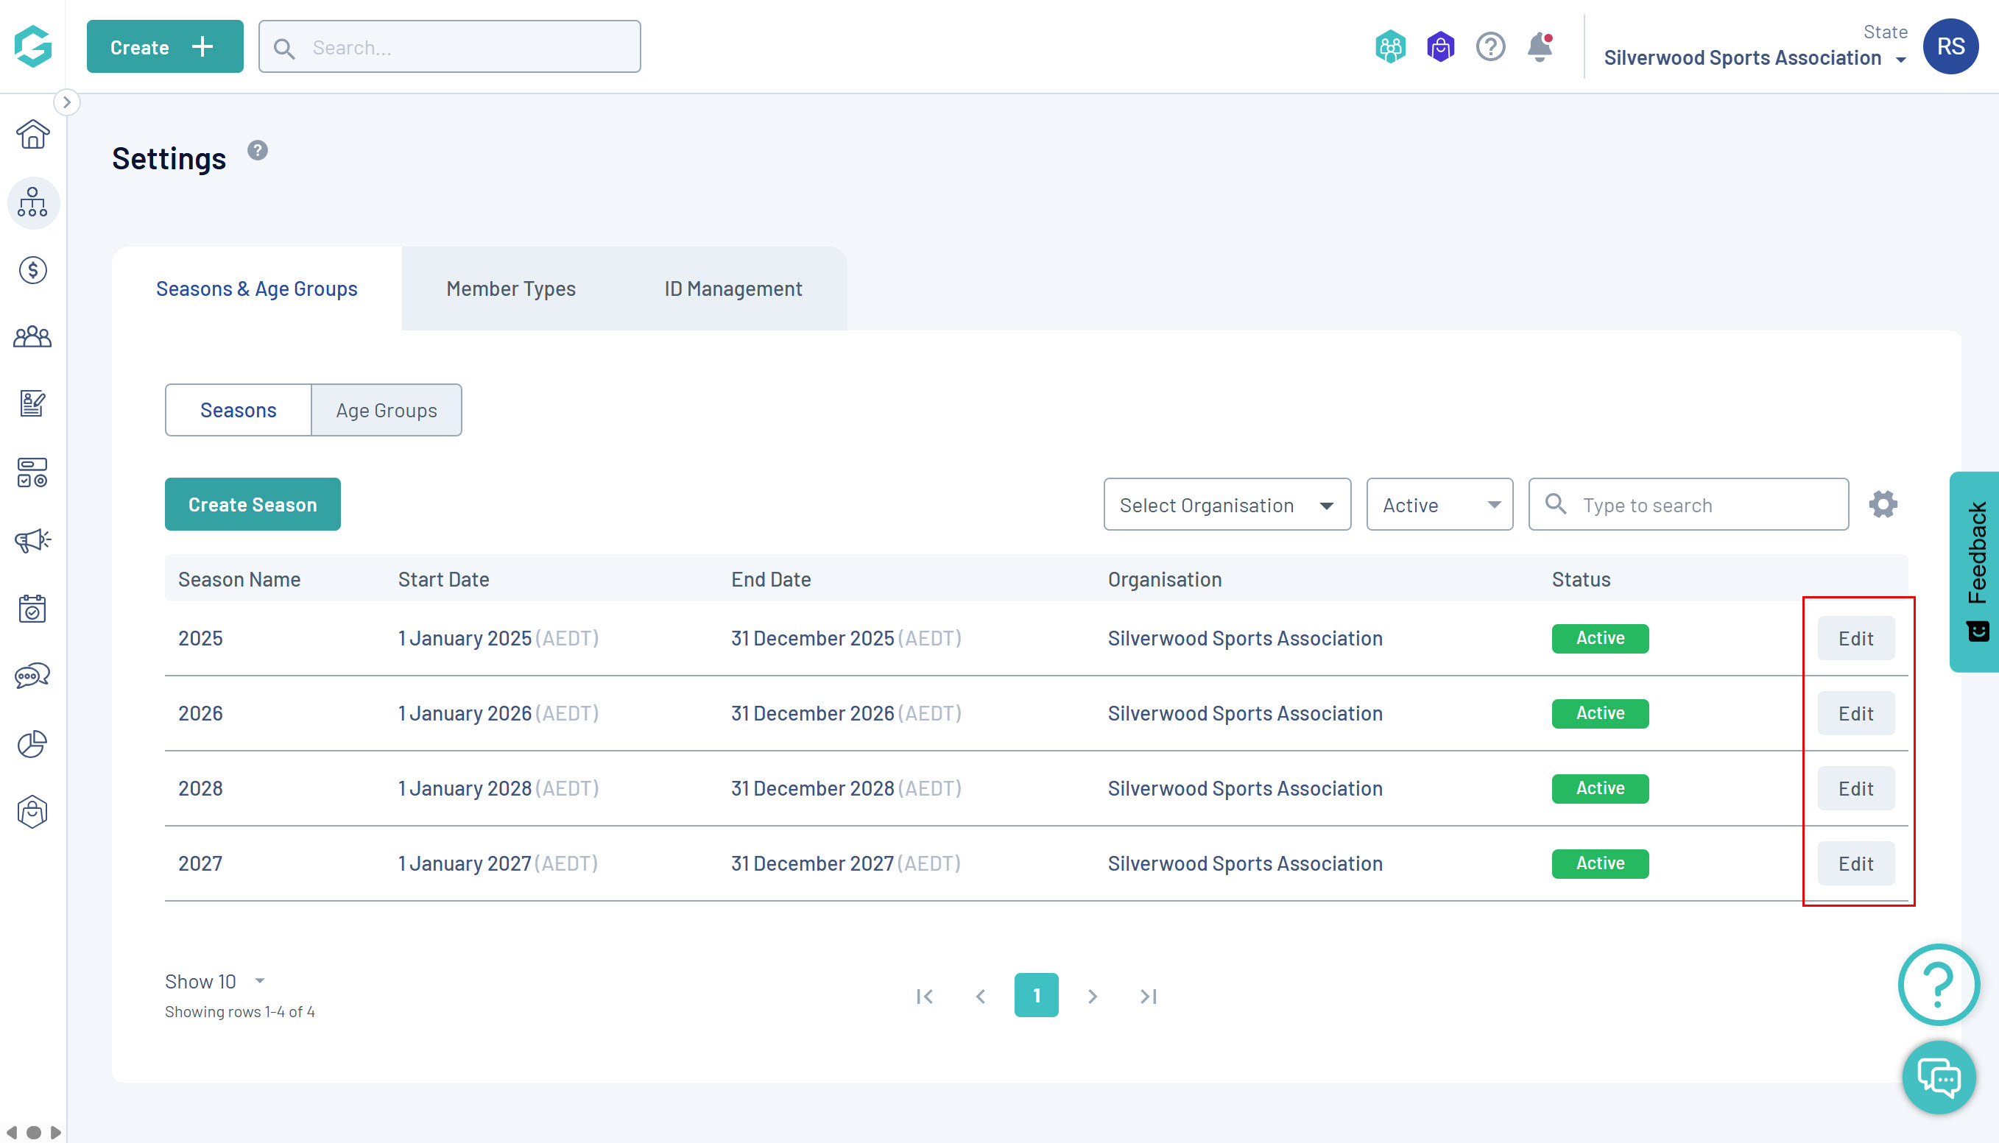Click the megaphone communications sidebar icon

click(32, 540)
